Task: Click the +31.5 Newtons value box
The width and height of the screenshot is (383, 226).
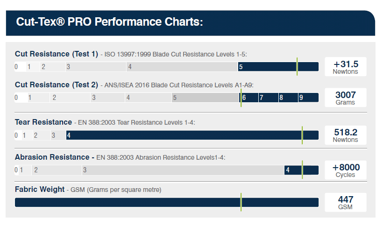Action: click(346, 67)
